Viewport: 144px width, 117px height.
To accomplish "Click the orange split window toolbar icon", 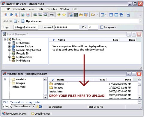I will tap(86, 15).
